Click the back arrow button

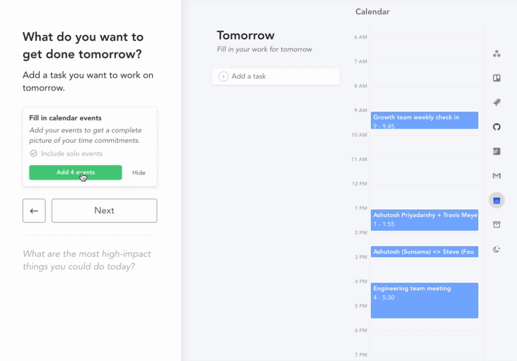34,210
